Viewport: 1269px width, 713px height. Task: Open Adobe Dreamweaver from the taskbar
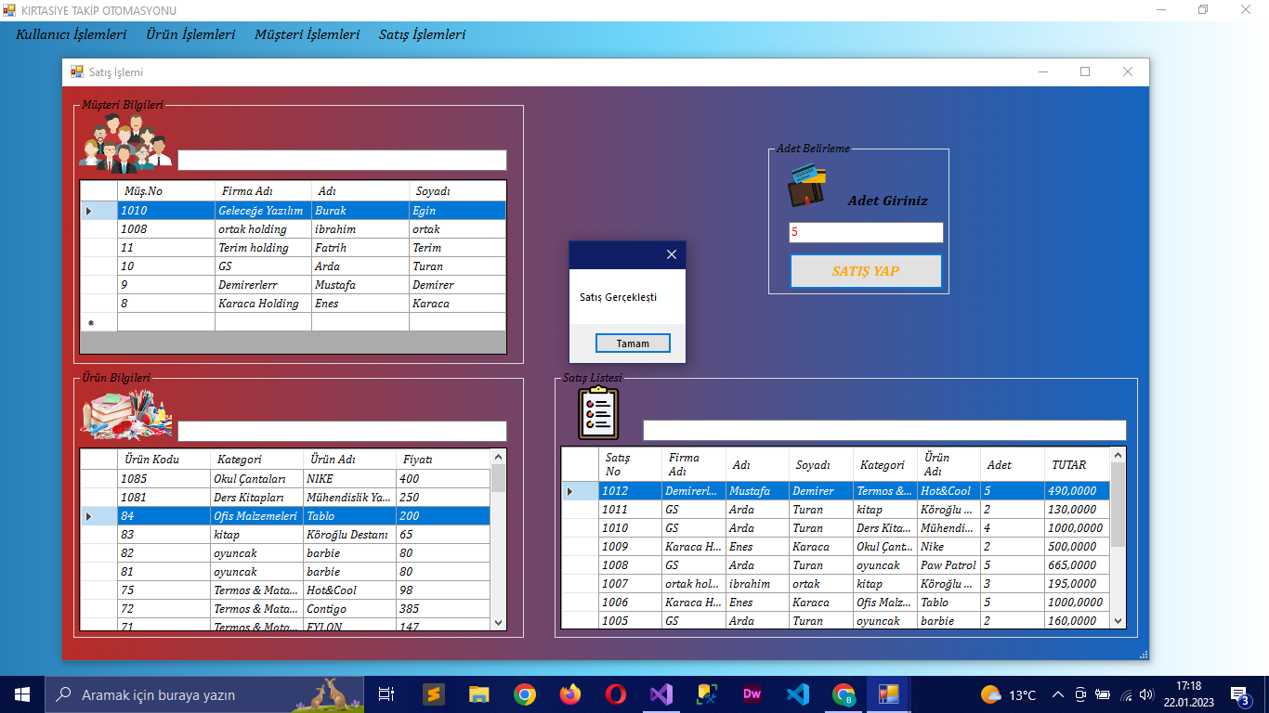(x=752, y=694)
